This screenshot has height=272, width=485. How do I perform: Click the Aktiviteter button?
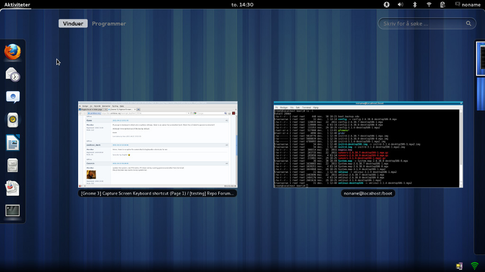pos(18,5)
